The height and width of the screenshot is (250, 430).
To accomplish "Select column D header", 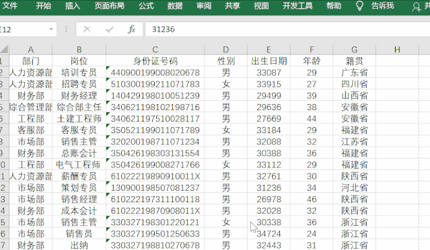I will 225,50.
